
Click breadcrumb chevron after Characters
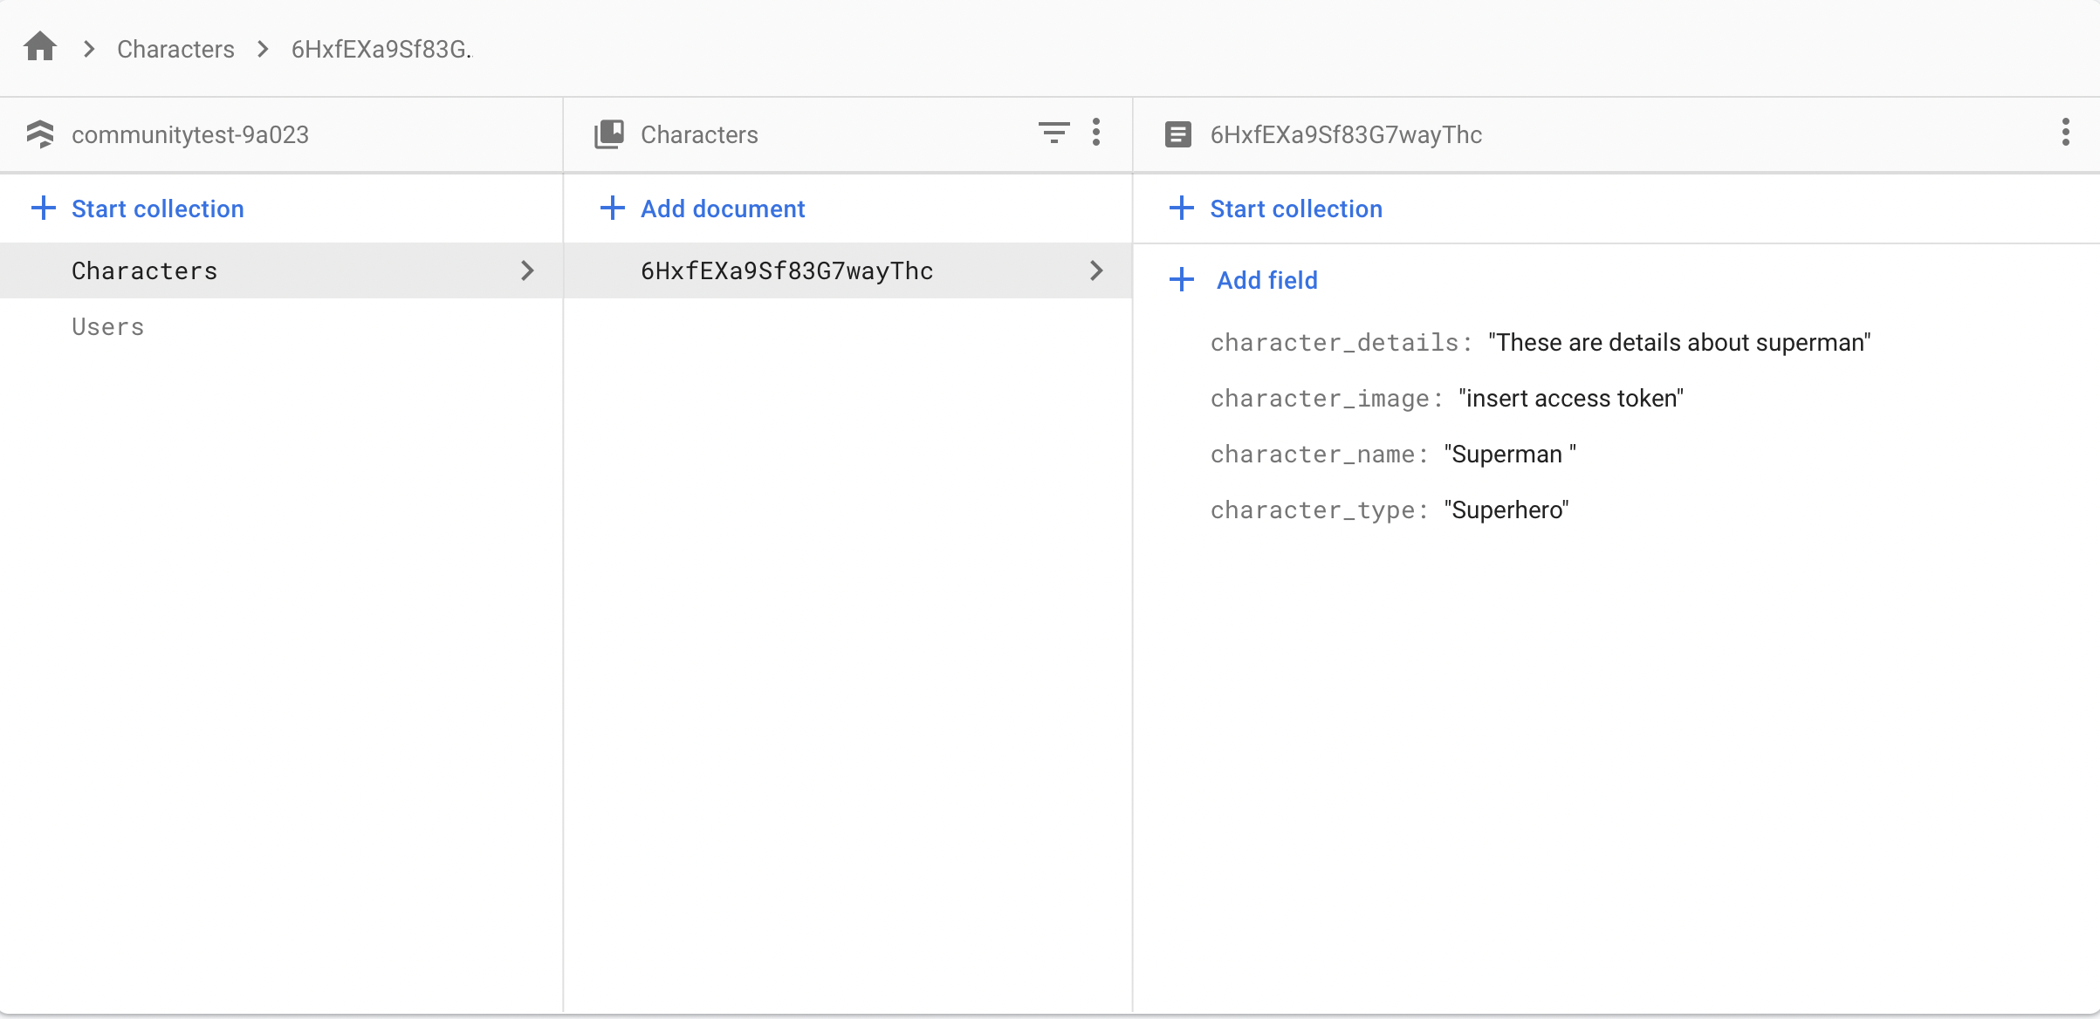click(x=263, y=49)
